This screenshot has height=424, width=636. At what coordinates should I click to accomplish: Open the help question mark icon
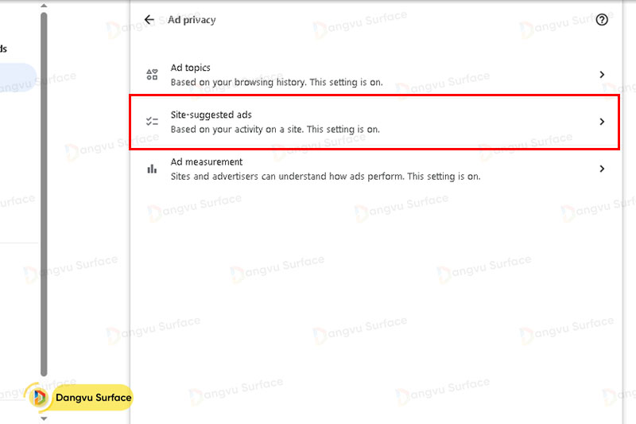602,20
